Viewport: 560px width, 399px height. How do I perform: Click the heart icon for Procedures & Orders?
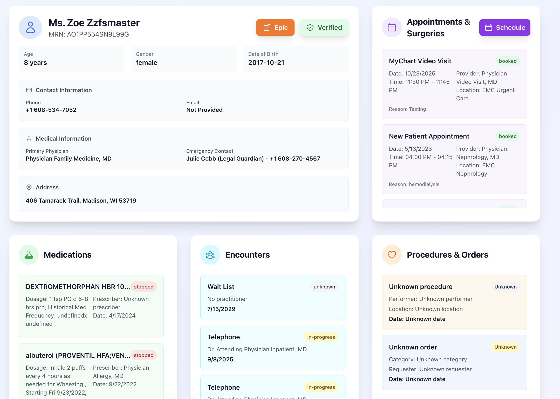pos(392,254)
